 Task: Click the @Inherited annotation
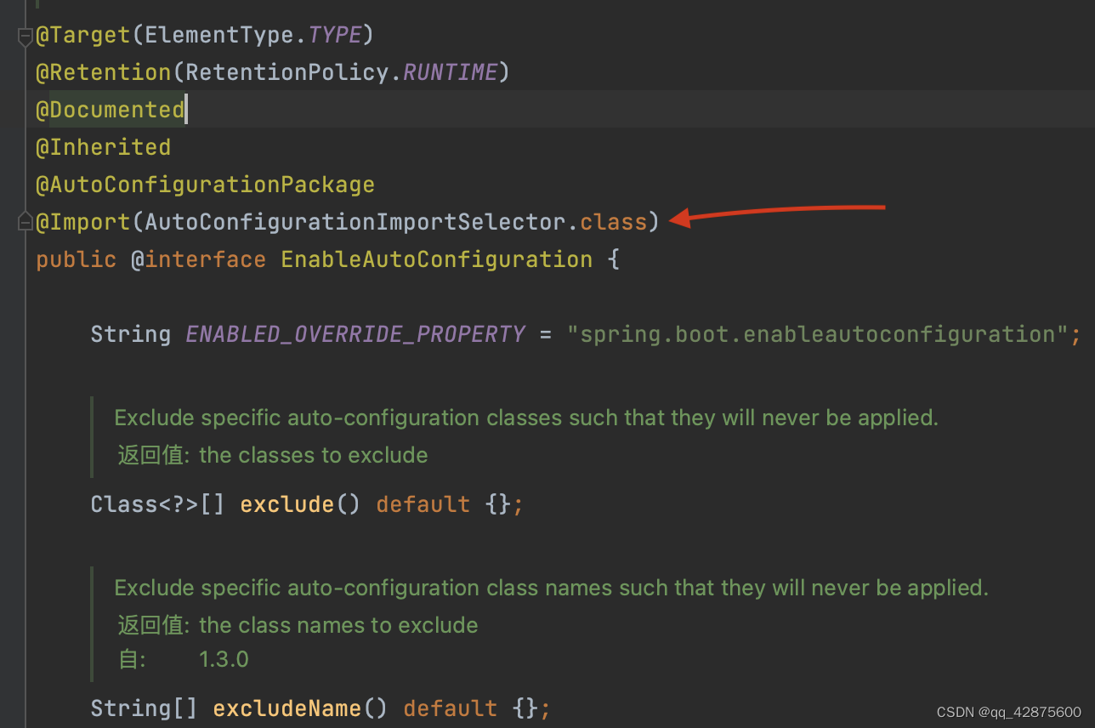(103, 148)
